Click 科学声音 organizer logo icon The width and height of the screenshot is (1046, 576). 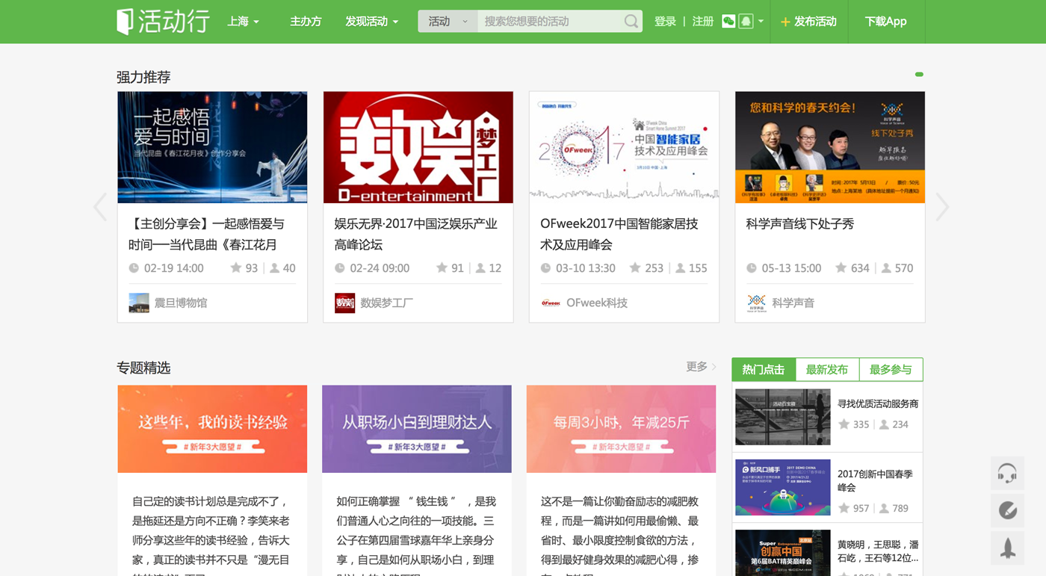click(756, 303)
